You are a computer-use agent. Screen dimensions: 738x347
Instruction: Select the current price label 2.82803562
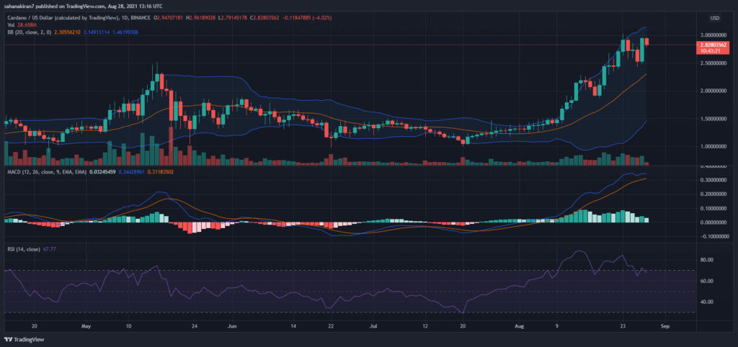pyautogui.click(x=712, y=45)
